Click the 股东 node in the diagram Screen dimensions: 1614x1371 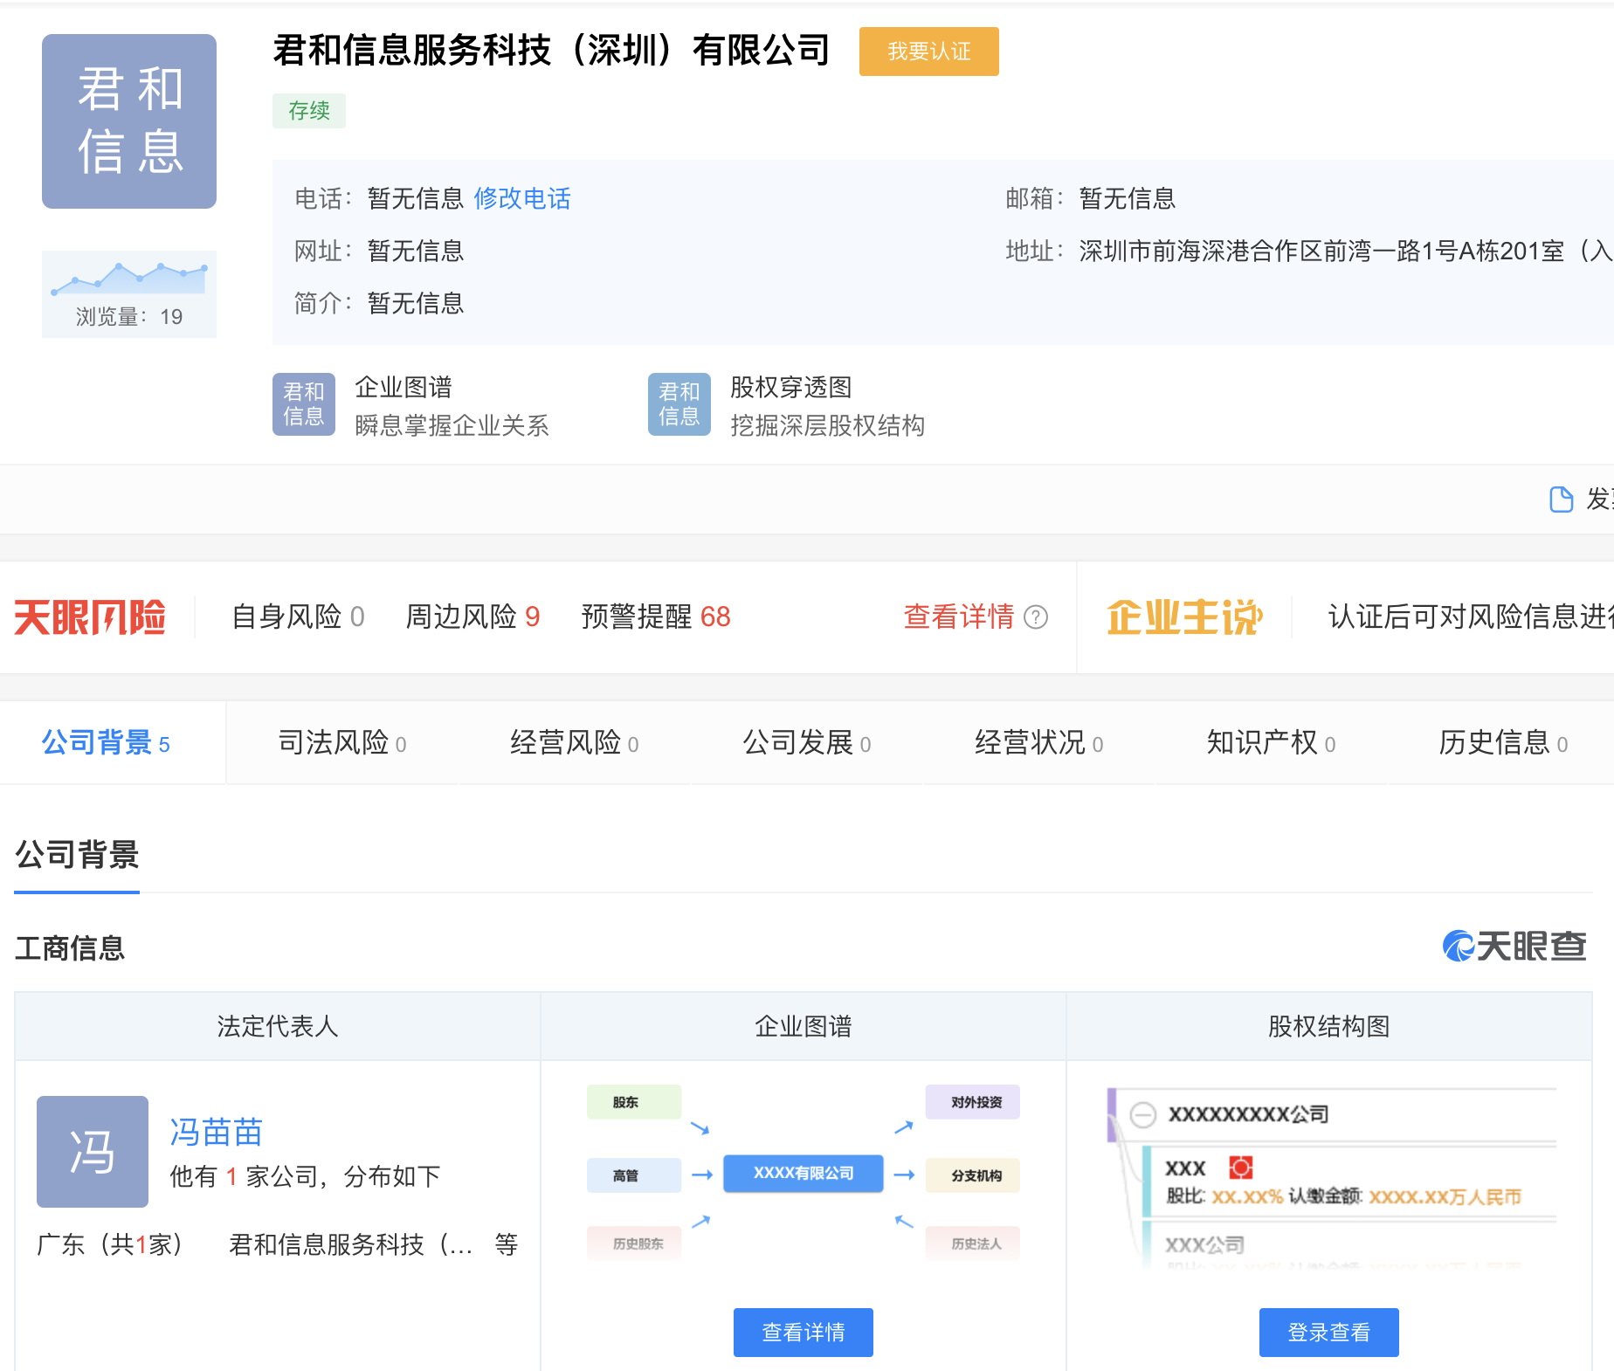point(634,1102)
